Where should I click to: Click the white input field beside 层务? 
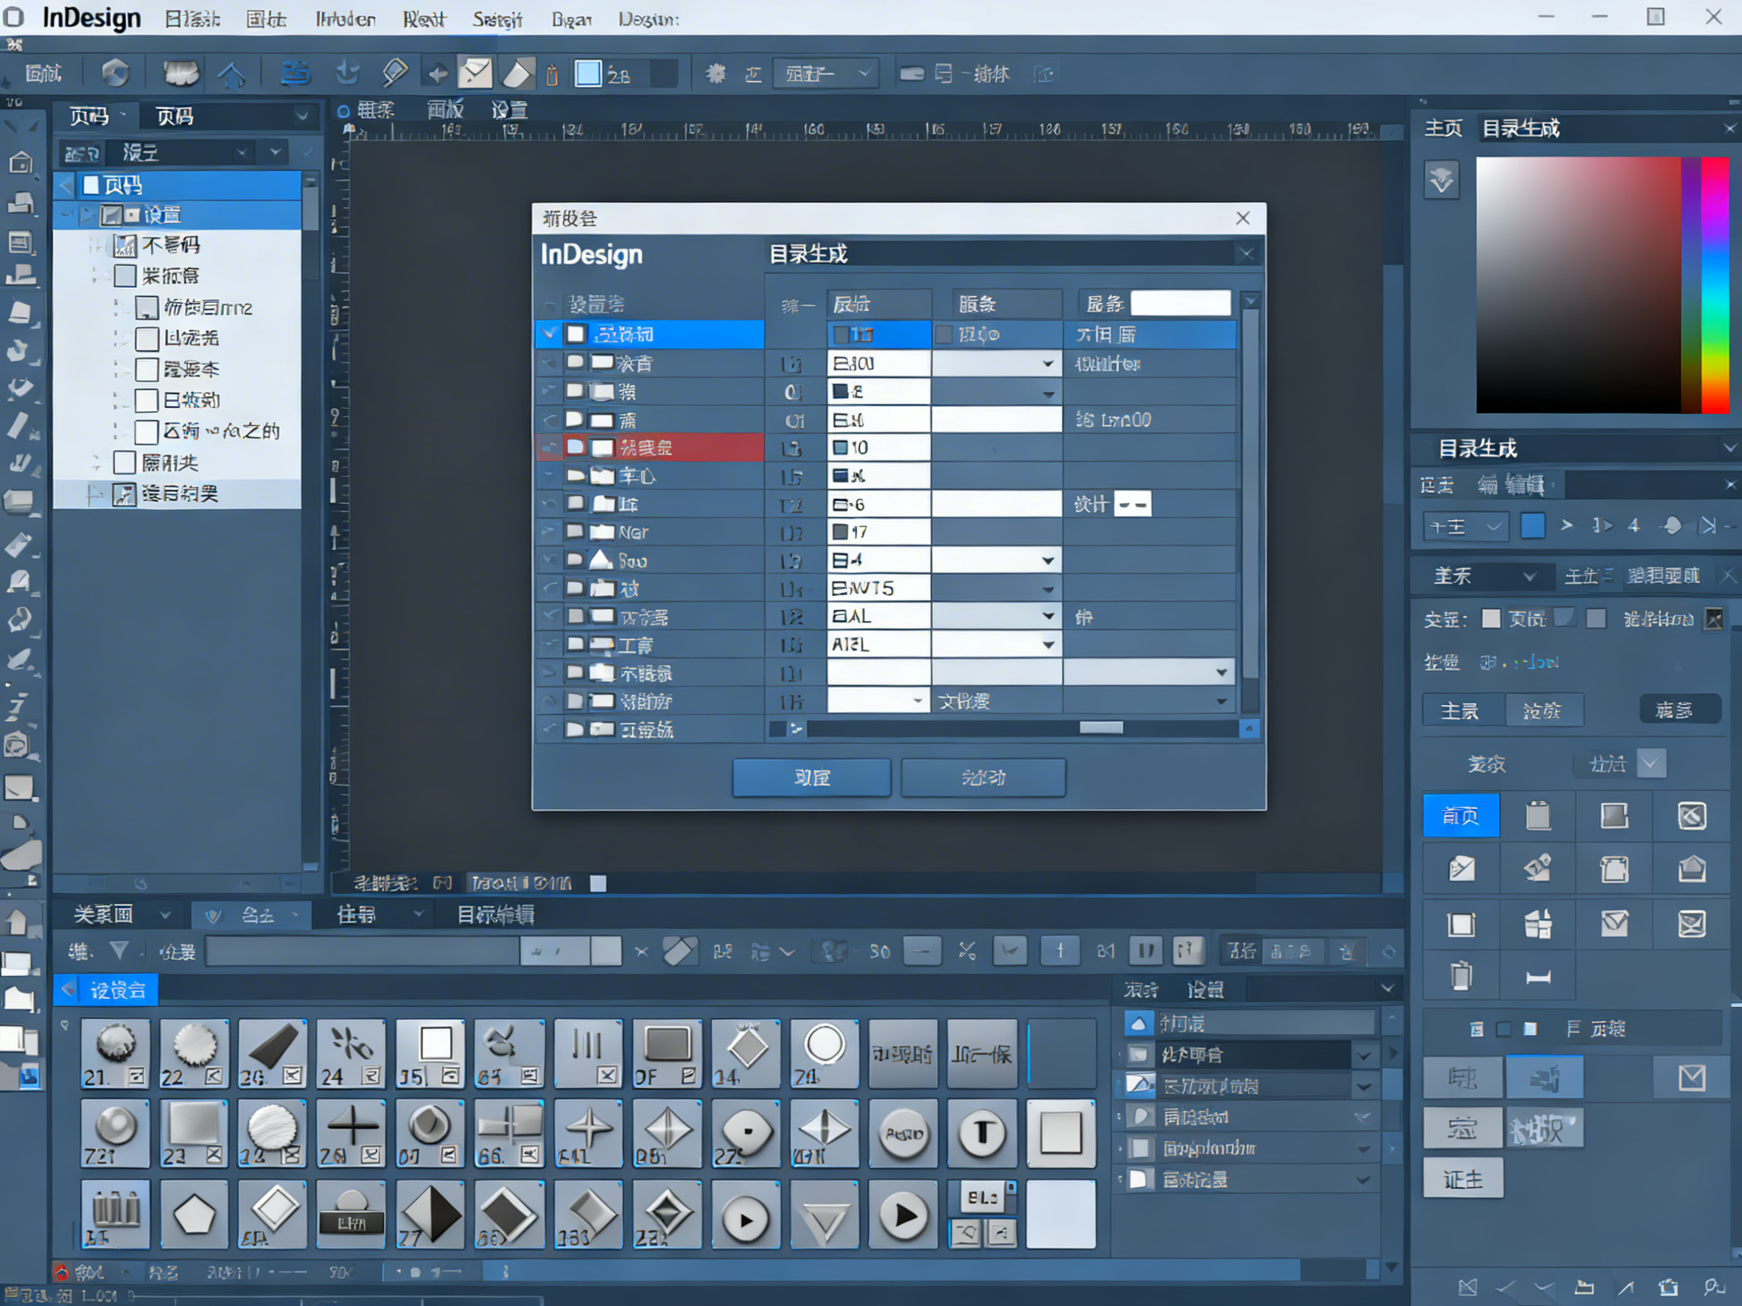[x=1180, y=303]
